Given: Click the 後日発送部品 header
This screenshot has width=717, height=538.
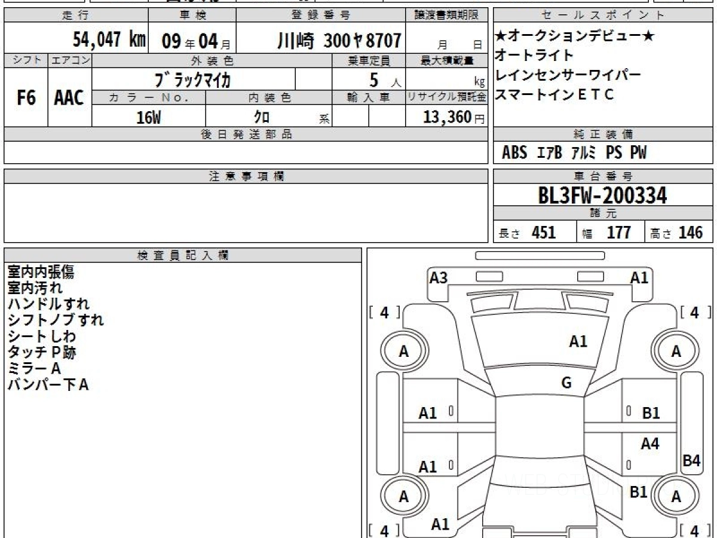Looking at the screenshot, I should 246,135.
